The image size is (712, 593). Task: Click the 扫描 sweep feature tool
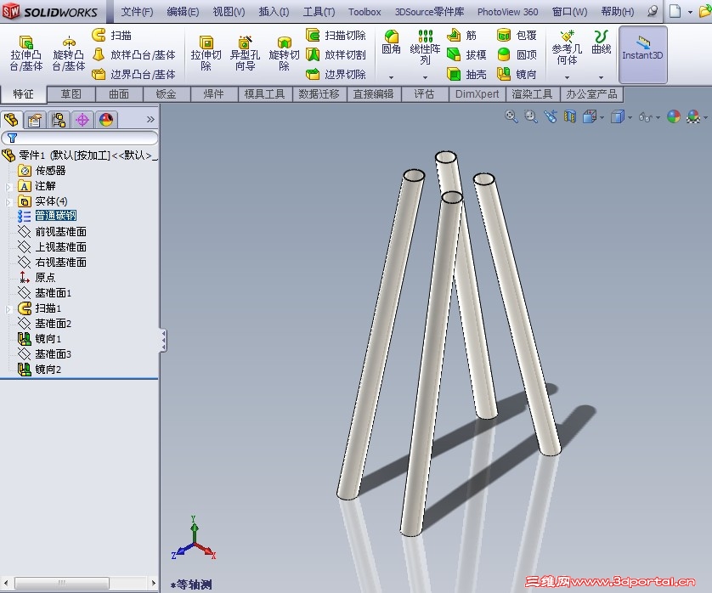click(111, 35)
